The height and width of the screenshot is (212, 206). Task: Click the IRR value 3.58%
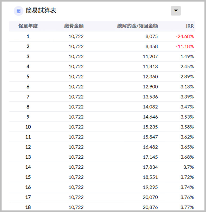click(x=187, y=127)
